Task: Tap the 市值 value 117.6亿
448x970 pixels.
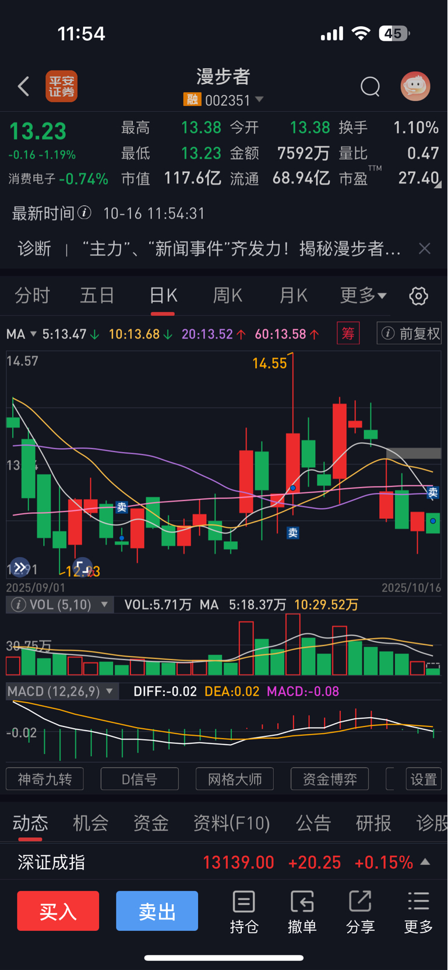Action: (x=192, y=178)
